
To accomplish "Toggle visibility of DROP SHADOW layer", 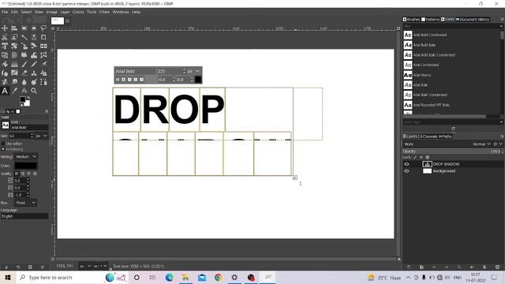I will coord(406,164).
